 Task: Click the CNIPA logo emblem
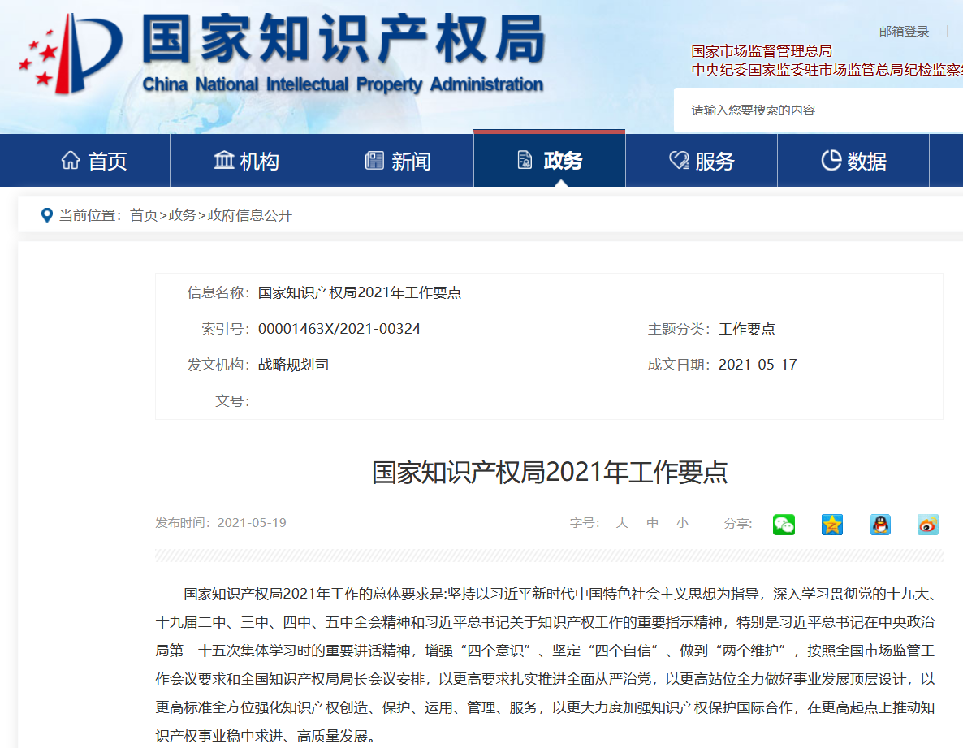pos(71,54)
